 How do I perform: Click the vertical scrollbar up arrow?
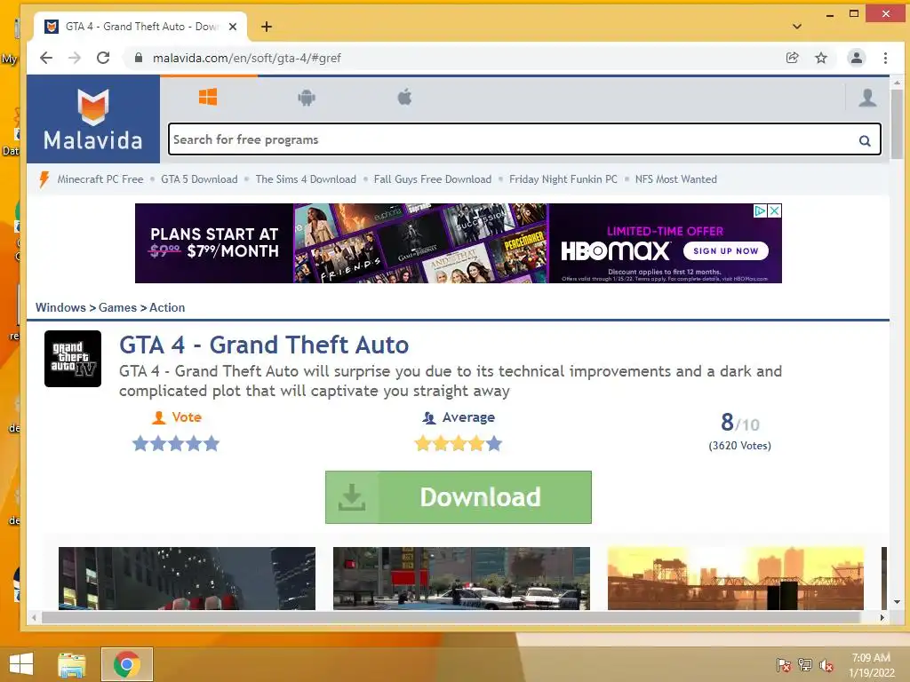pyautogui.click(x=898, y=83)
